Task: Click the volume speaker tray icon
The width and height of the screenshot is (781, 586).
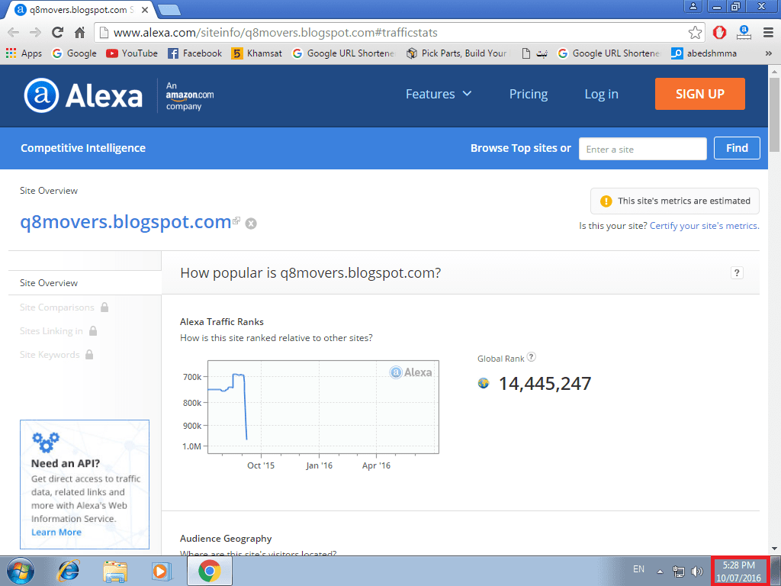Action: coord(697,571)
